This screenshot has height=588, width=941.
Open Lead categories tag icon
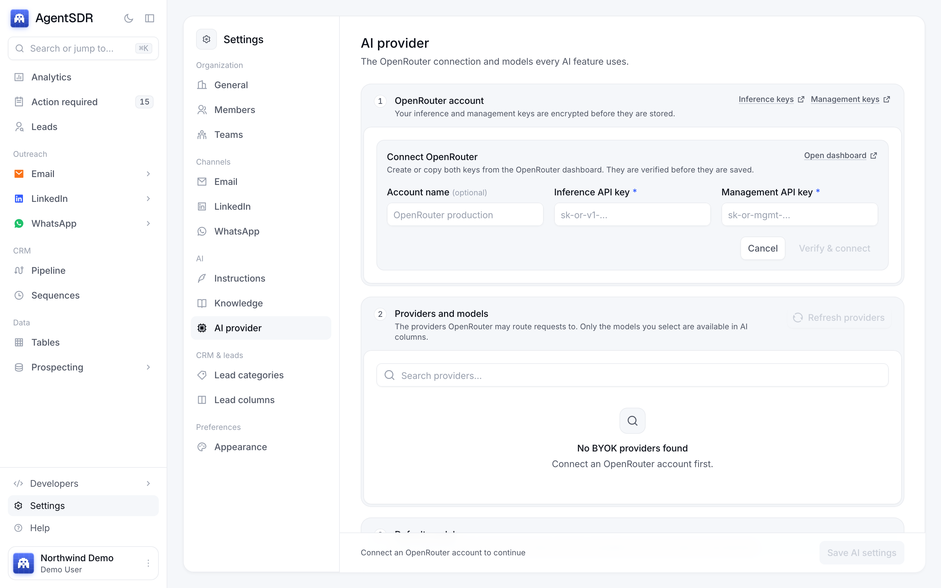pos(202,375)
